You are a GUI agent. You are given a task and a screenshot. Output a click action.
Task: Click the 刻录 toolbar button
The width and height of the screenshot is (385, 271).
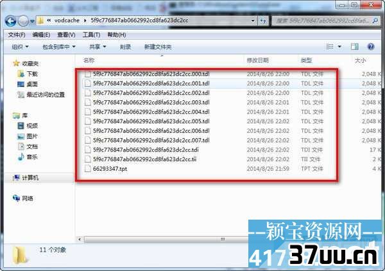tap(125, 47)
